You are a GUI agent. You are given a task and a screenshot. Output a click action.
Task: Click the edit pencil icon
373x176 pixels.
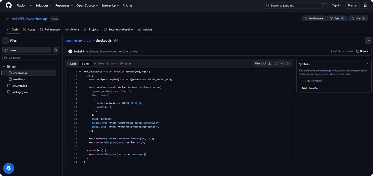pyautogui.click(x=276, y=63)
